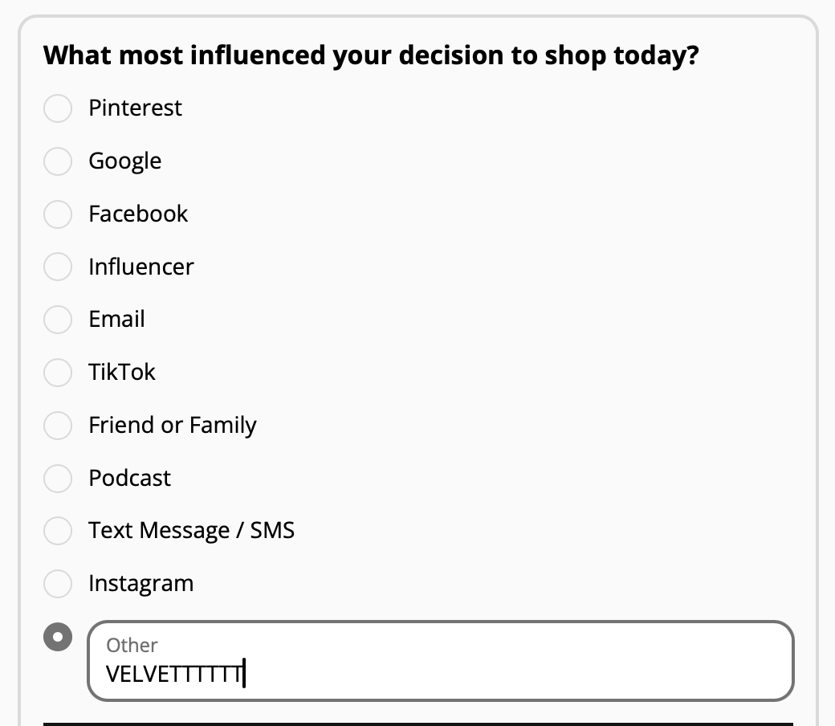The image size is (835, 726).
Task: Select the Facebook radio button
Action: point(58,214)
